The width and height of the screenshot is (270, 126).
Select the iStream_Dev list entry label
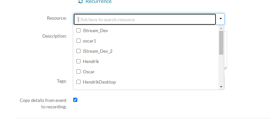tap(95, 31)
